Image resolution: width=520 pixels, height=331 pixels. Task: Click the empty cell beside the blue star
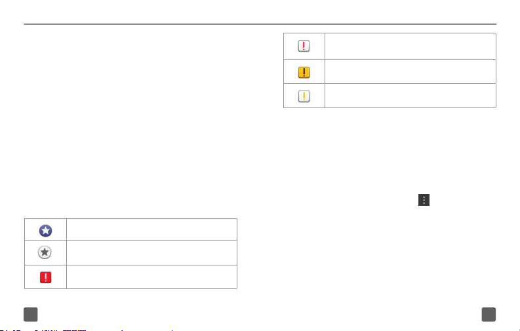tap(151, 229)
